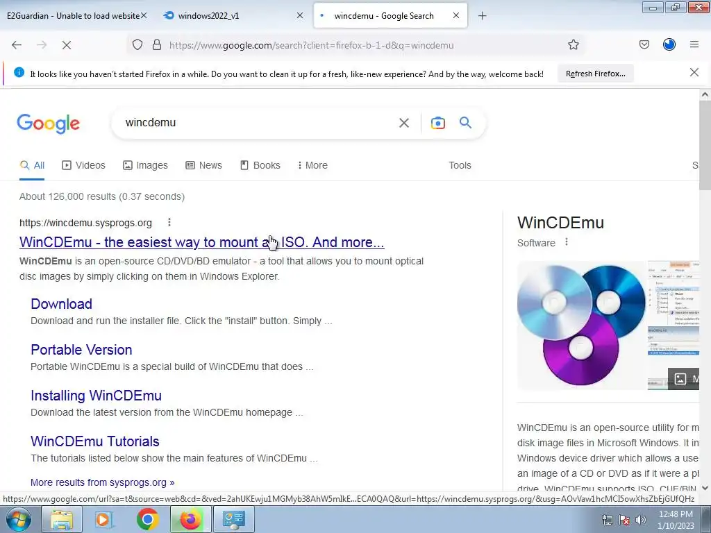This screenshot has width=711, height=533.
Task: Open the Windows Start menu
Action: 19,519
